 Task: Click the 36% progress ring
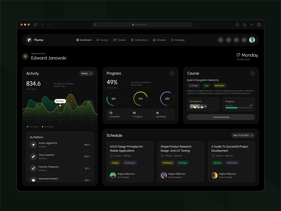(x=114, y=99)
